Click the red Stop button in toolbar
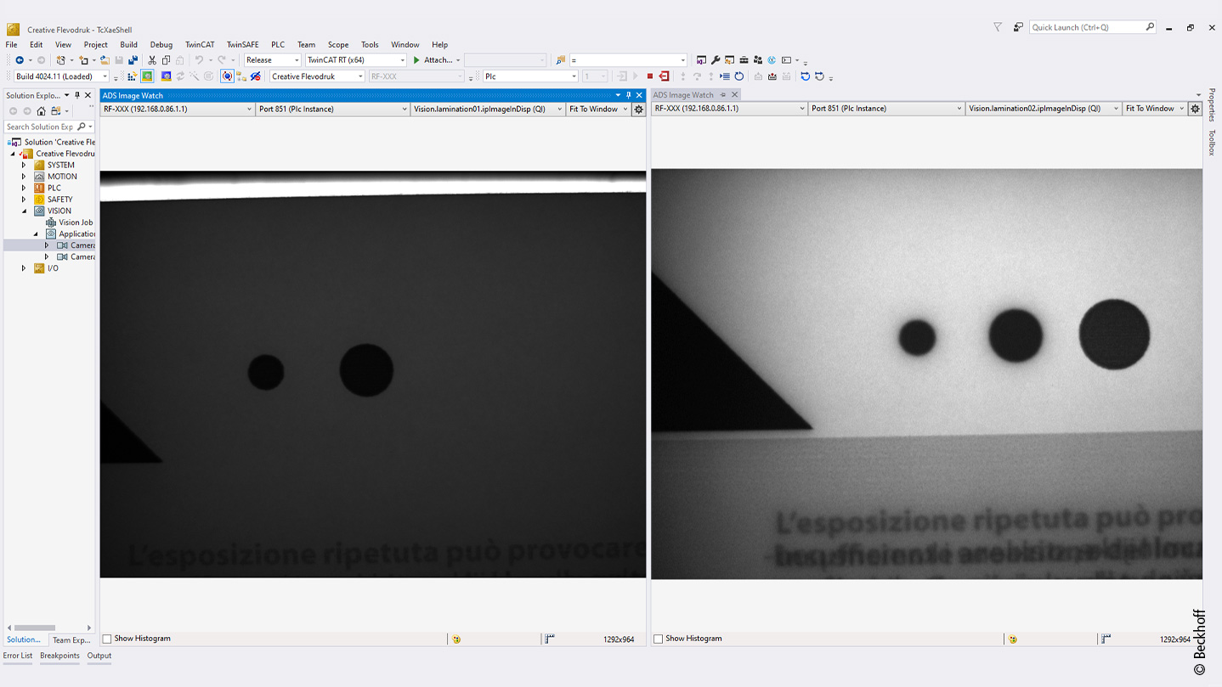Screen dimensions: 1222x687 tap(650, 76)
